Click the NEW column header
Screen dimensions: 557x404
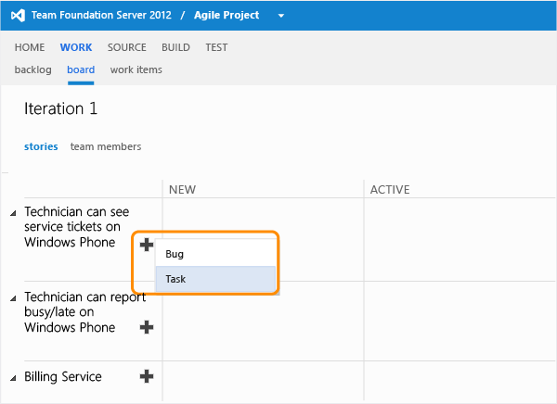pyautogui.click(x=182, y=190)
